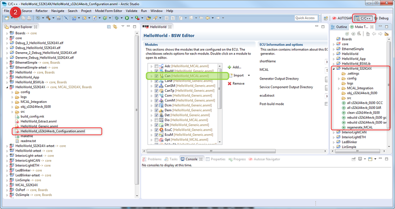This screenshot has height=209, width=395.
Task: Click the yellow back navigation arrow
Action: coord(208,18)
